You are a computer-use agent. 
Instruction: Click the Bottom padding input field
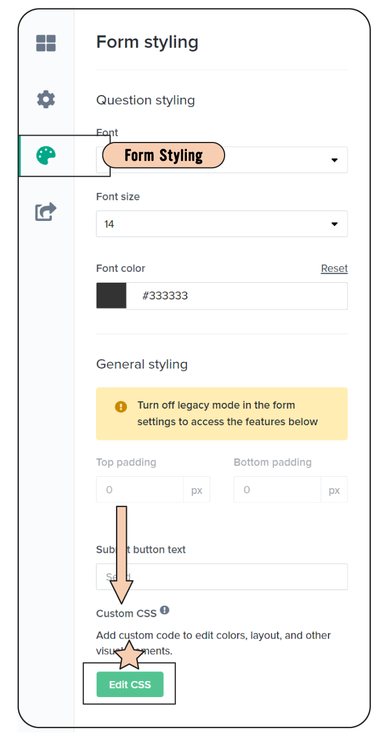click(x=277, y=490)
